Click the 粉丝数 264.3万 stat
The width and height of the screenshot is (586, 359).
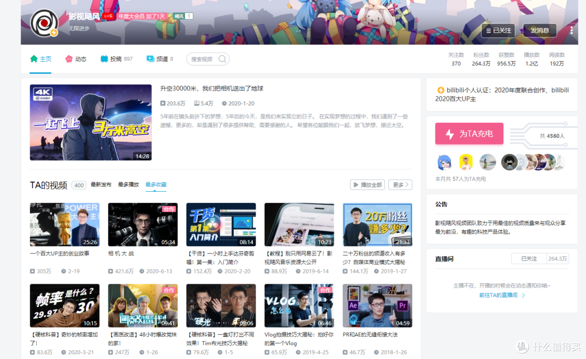[481, 59]
